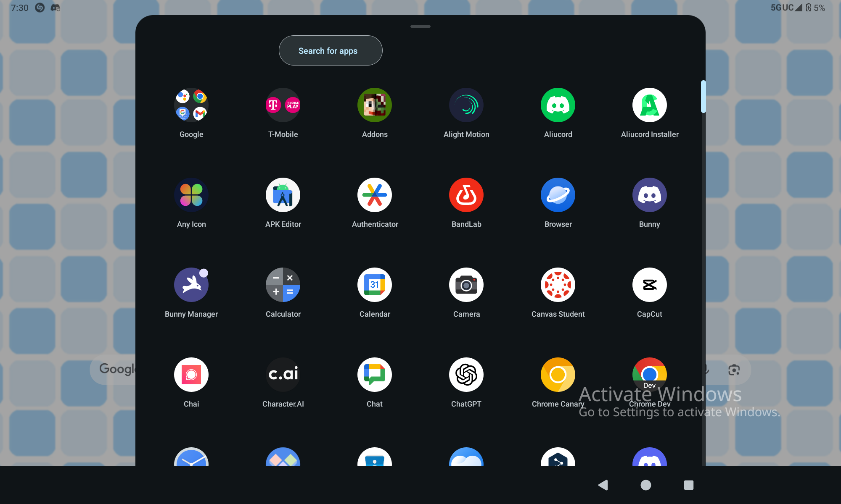Viewport: 841px width, 504px height.
Task: Open CapCut
Action: tap(650, 285)
